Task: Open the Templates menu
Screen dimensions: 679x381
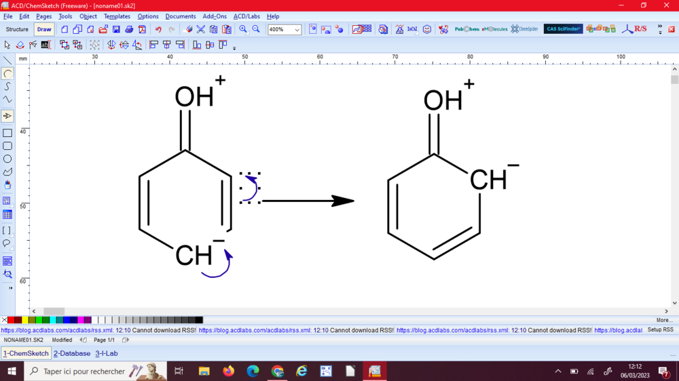Action: pos(117,16)
